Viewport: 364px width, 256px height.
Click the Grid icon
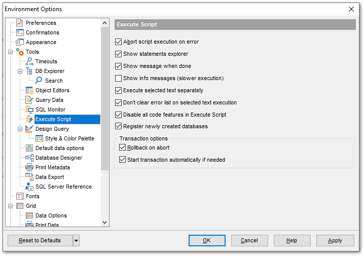pos(20,206)
